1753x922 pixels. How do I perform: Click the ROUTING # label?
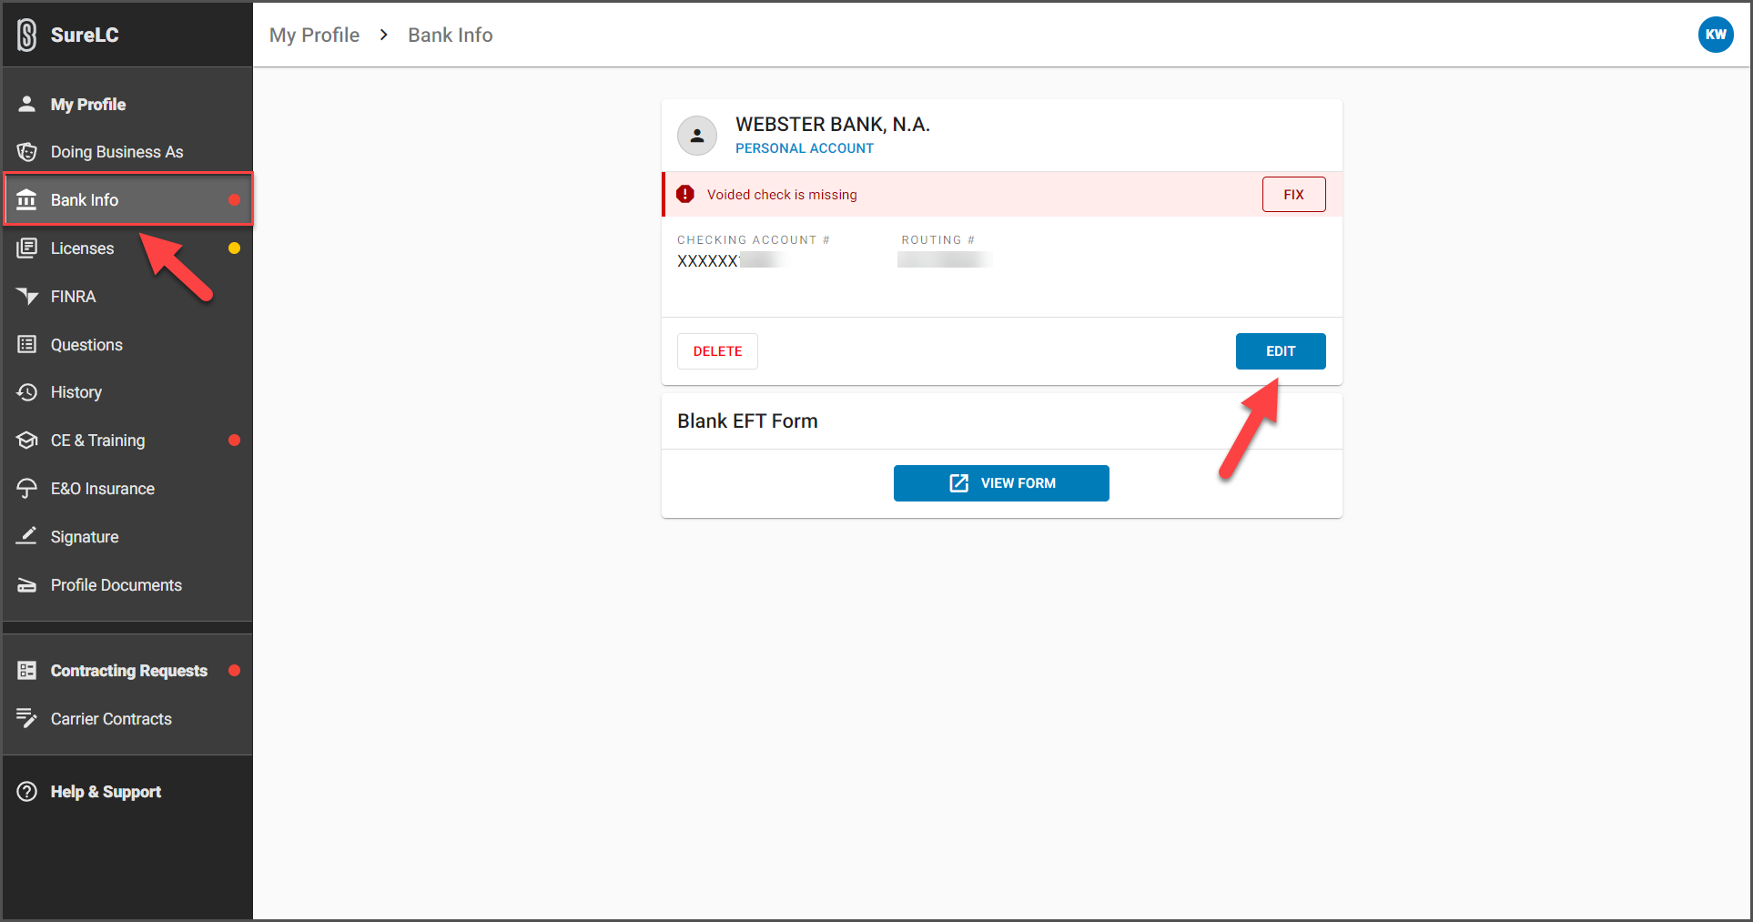938,240
